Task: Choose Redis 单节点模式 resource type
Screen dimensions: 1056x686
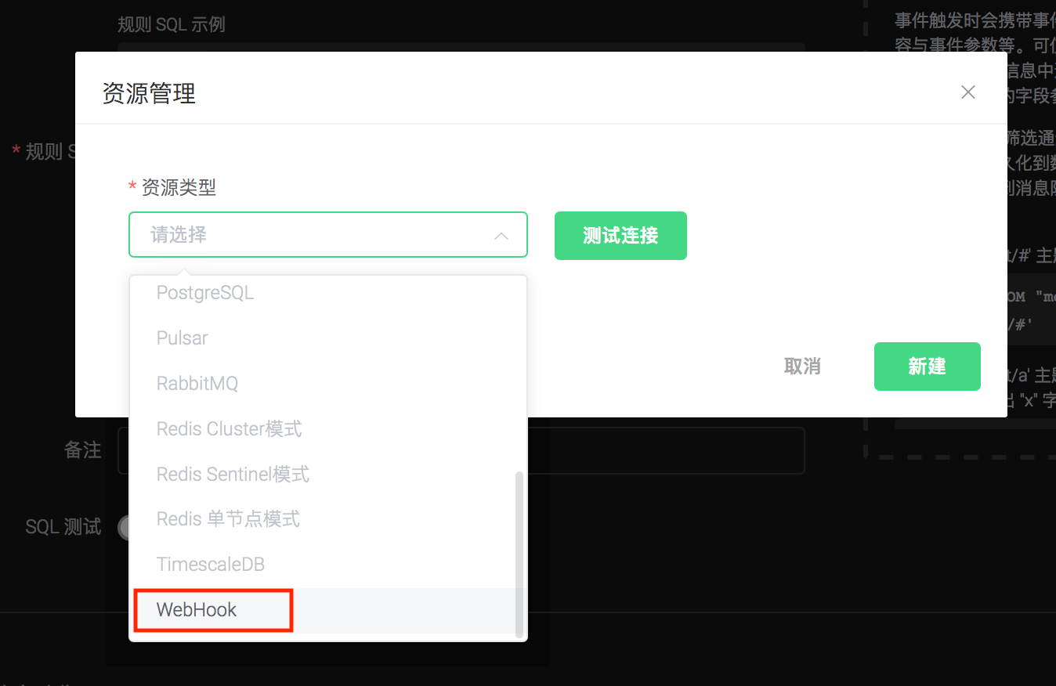Action: coord(227,518)
